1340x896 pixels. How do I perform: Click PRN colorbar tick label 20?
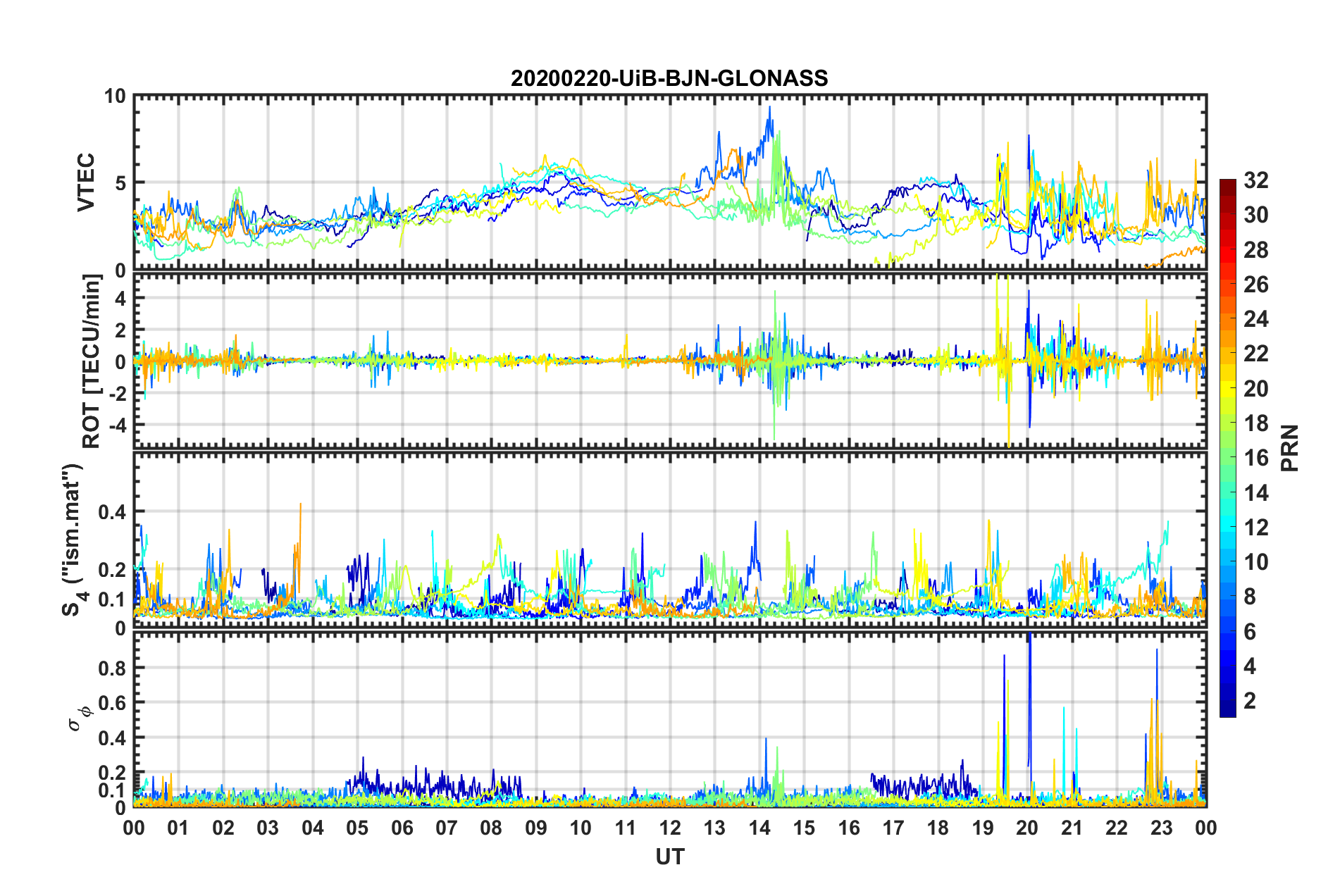tap(1255, 388)
